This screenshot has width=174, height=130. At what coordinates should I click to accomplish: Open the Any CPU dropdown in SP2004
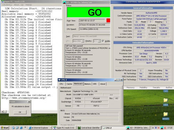(82, 41)
